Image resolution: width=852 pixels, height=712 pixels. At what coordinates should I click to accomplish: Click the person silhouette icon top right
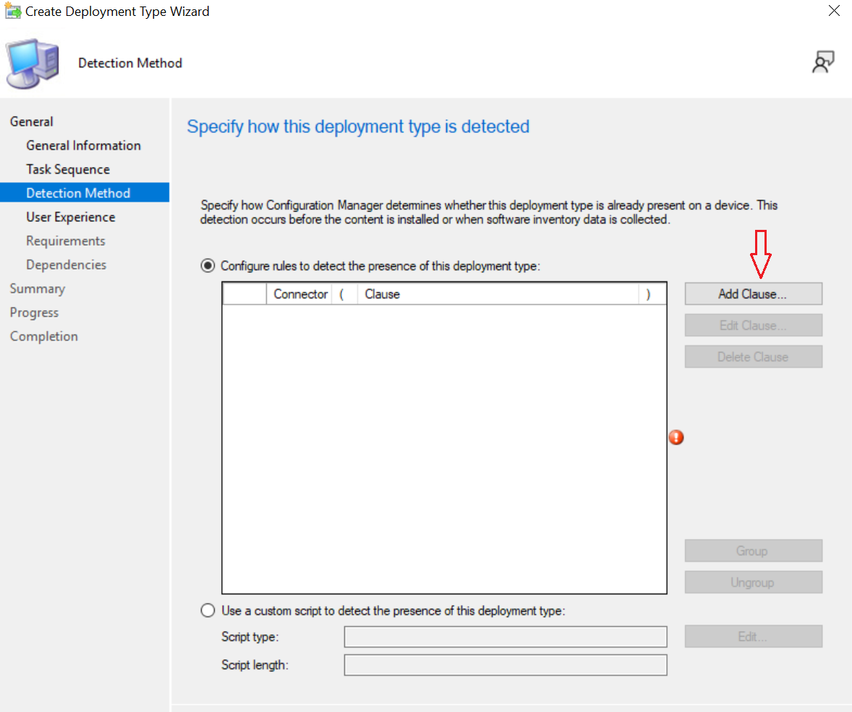(x=823, y=62)
